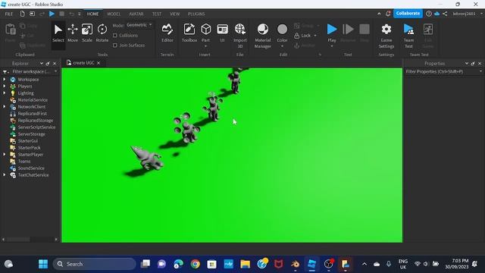Screen dimensions: 485x273
Task: Open the Toolbox panel
Action: (x=189, y=33)
